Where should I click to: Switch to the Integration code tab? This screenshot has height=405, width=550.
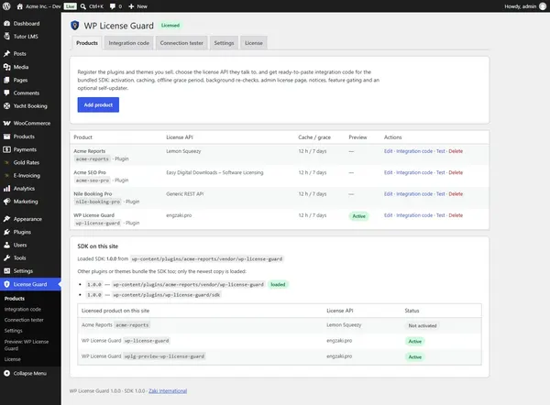coord(128,43)
